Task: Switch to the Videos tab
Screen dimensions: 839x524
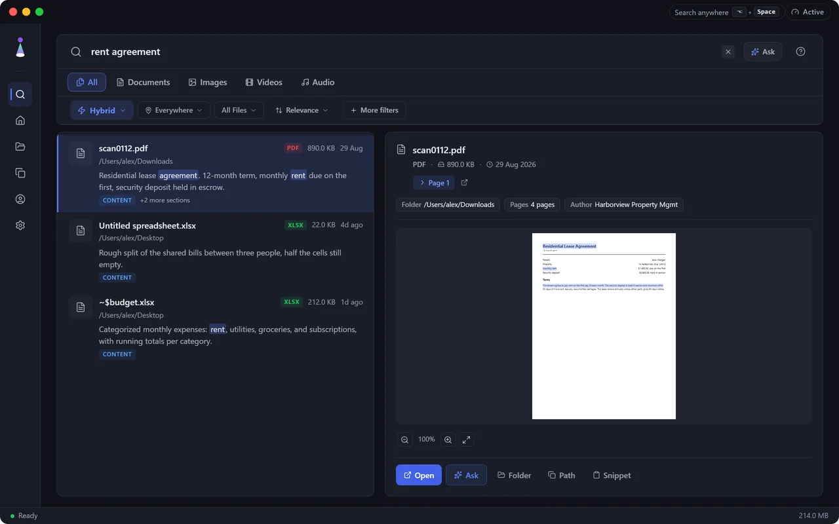Action: click(x=263, y=82)
